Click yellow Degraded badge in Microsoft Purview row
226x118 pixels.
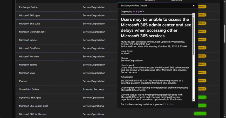pyautogui.click(x=202, y=56)
